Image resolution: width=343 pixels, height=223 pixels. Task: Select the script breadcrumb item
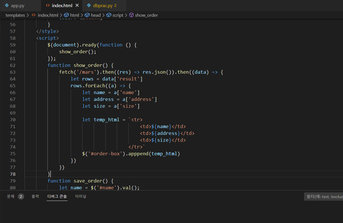(x=118, y=15)
